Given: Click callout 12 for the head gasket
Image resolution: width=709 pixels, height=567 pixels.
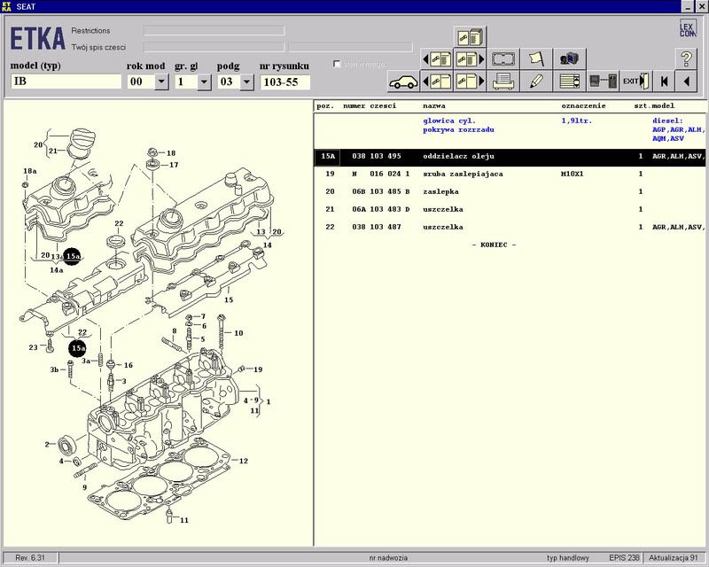Looking at the screenshot, I should (x=243, y=462).
